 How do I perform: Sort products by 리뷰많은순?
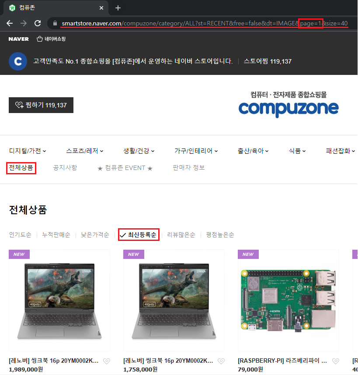[x=181, y=235]
